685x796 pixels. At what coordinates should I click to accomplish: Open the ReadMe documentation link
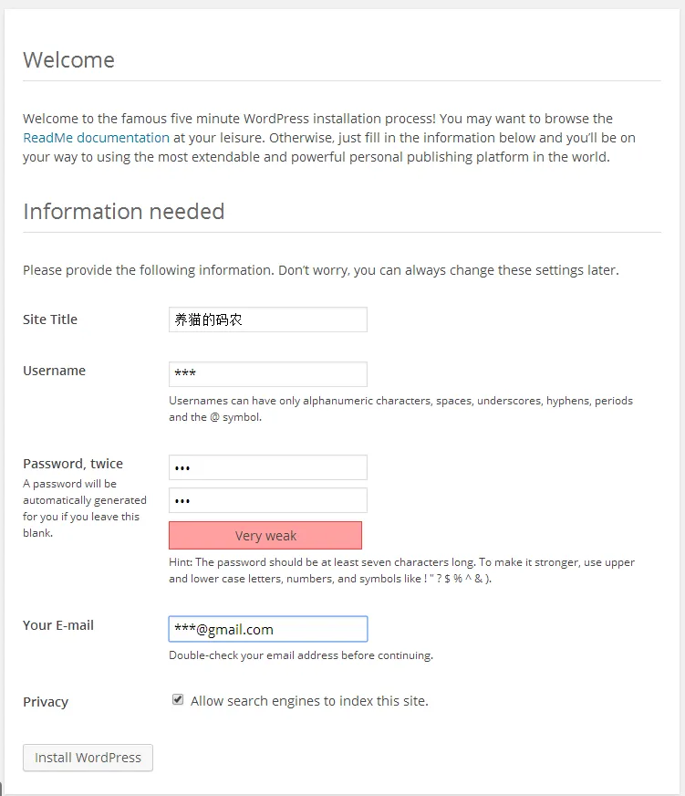point(96,138)
